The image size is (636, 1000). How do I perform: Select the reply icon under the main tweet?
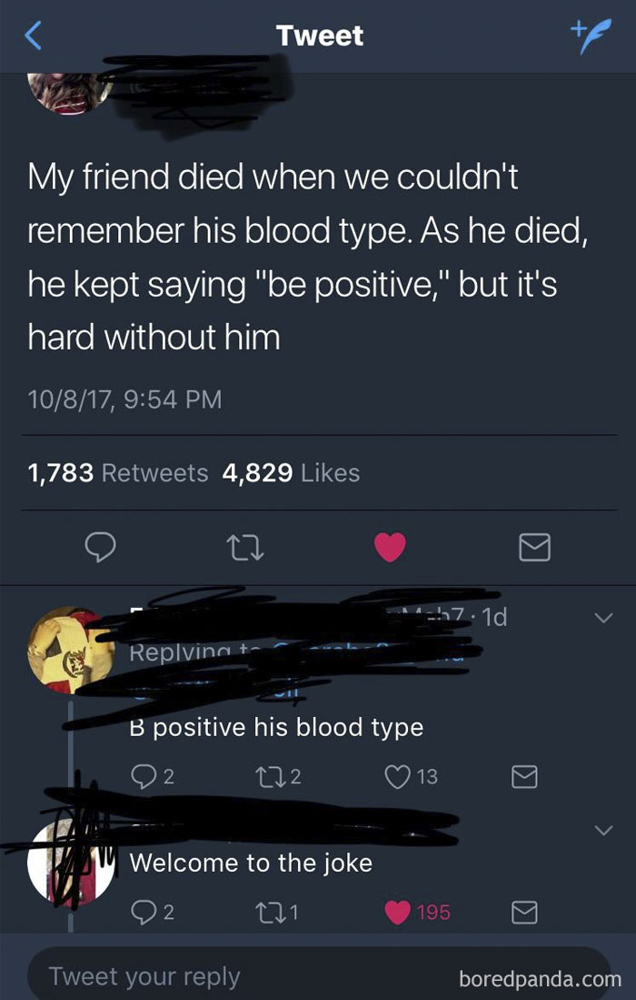103,548
